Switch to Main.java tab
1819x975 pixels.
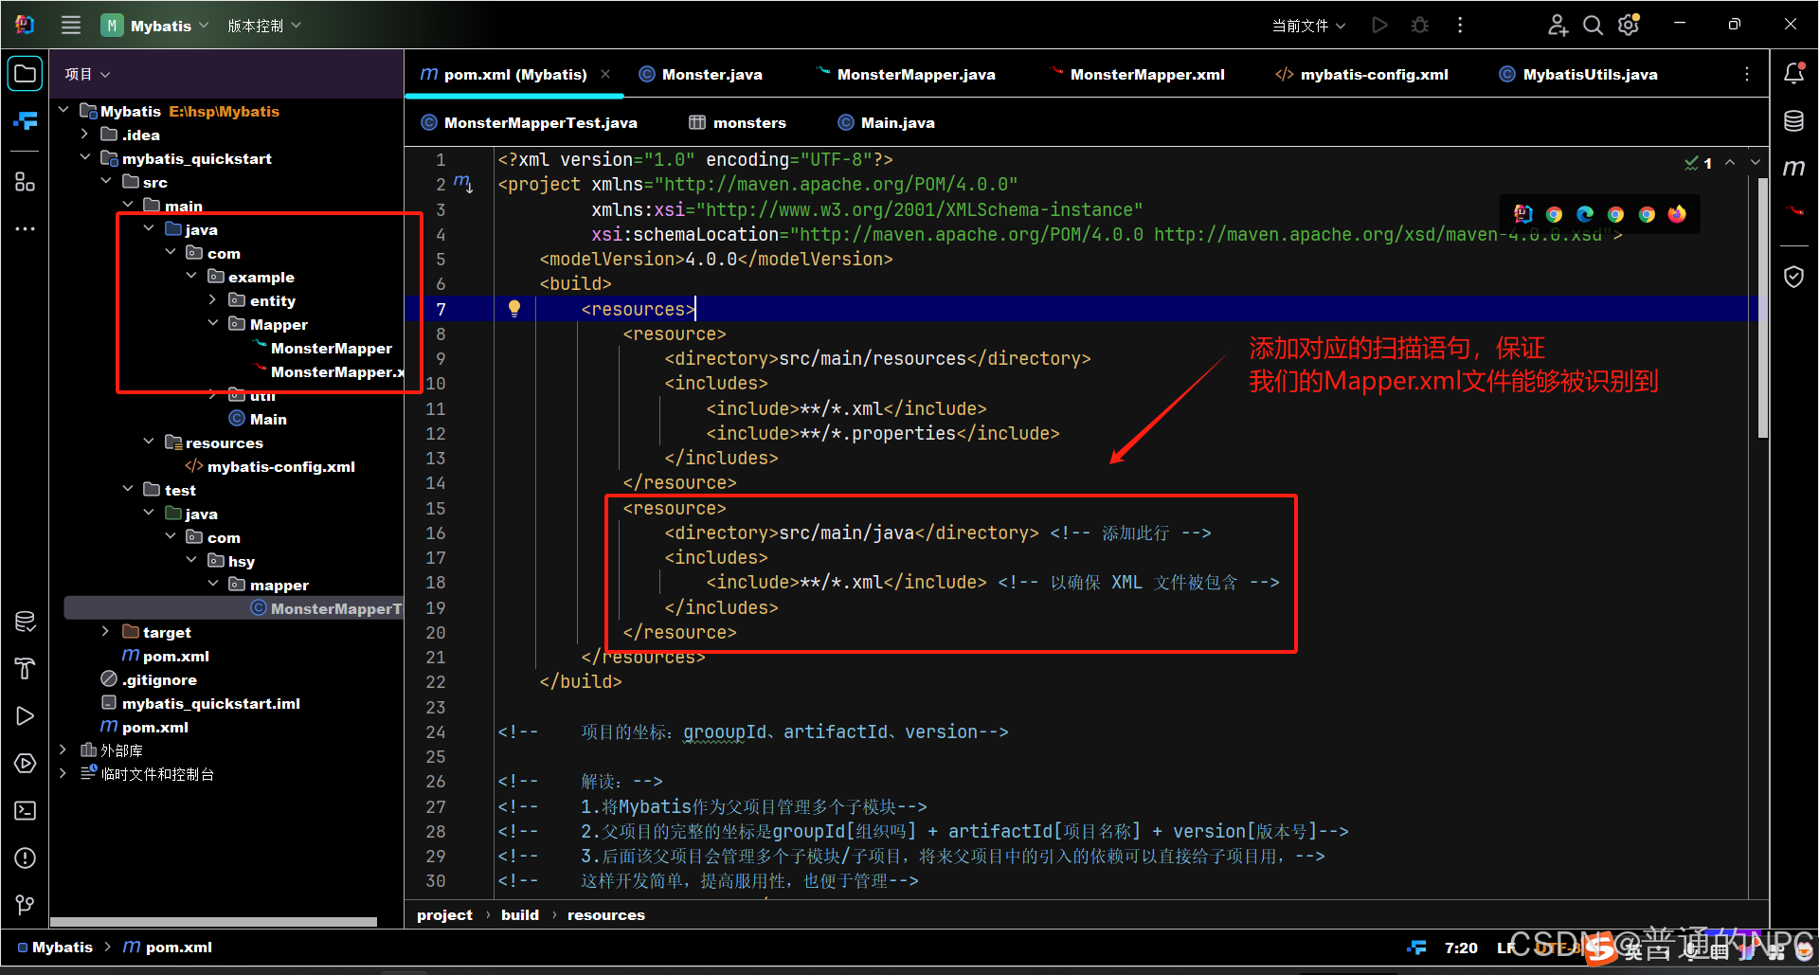887,122
